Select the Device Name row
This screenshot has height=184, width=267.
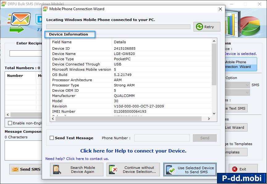tap(131, 54)
